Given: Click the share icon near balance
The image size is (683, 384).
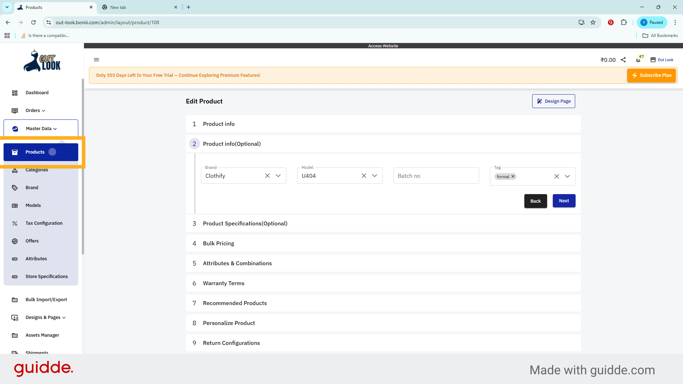Looking at the screenshot, I should [623, 60].
